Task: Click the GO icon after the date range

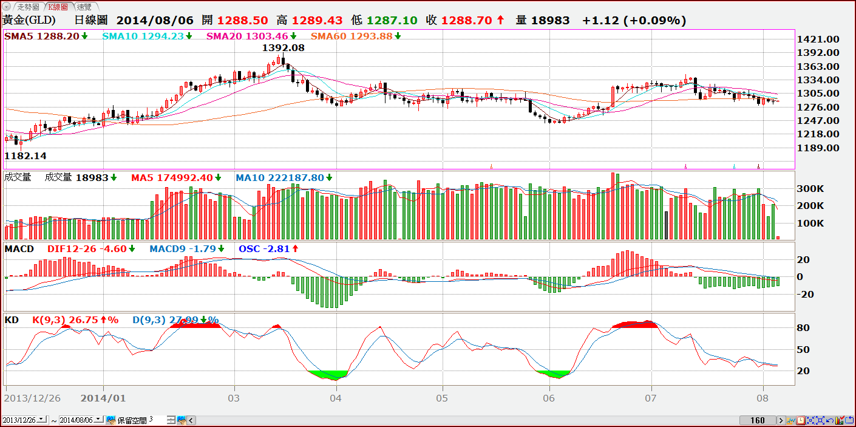Action: click(111, 420)
